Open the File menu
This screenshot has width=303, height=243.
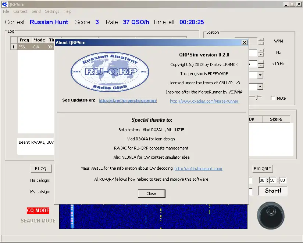(6, 11)
